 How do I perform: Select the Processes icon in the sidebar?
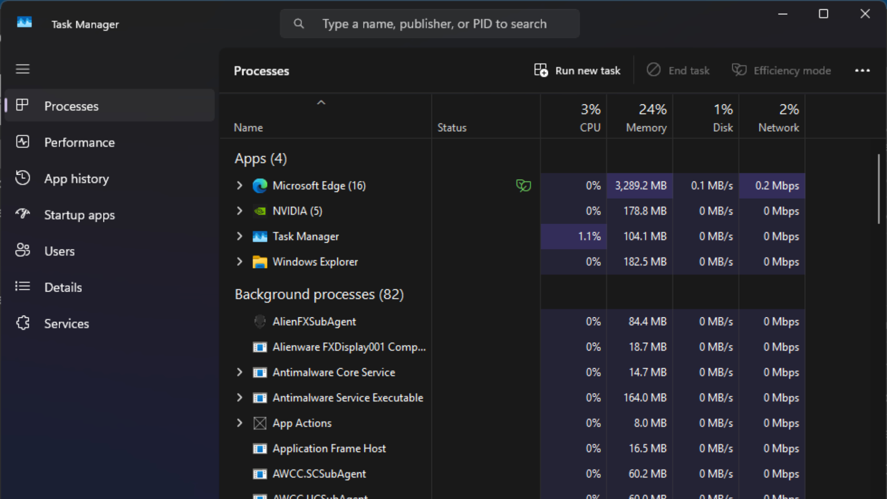pyautogui.click(x=22, y=105)
